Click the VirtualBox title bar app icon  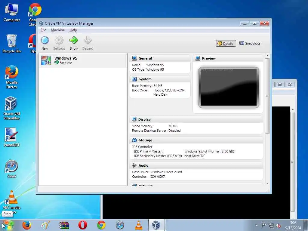41,23
